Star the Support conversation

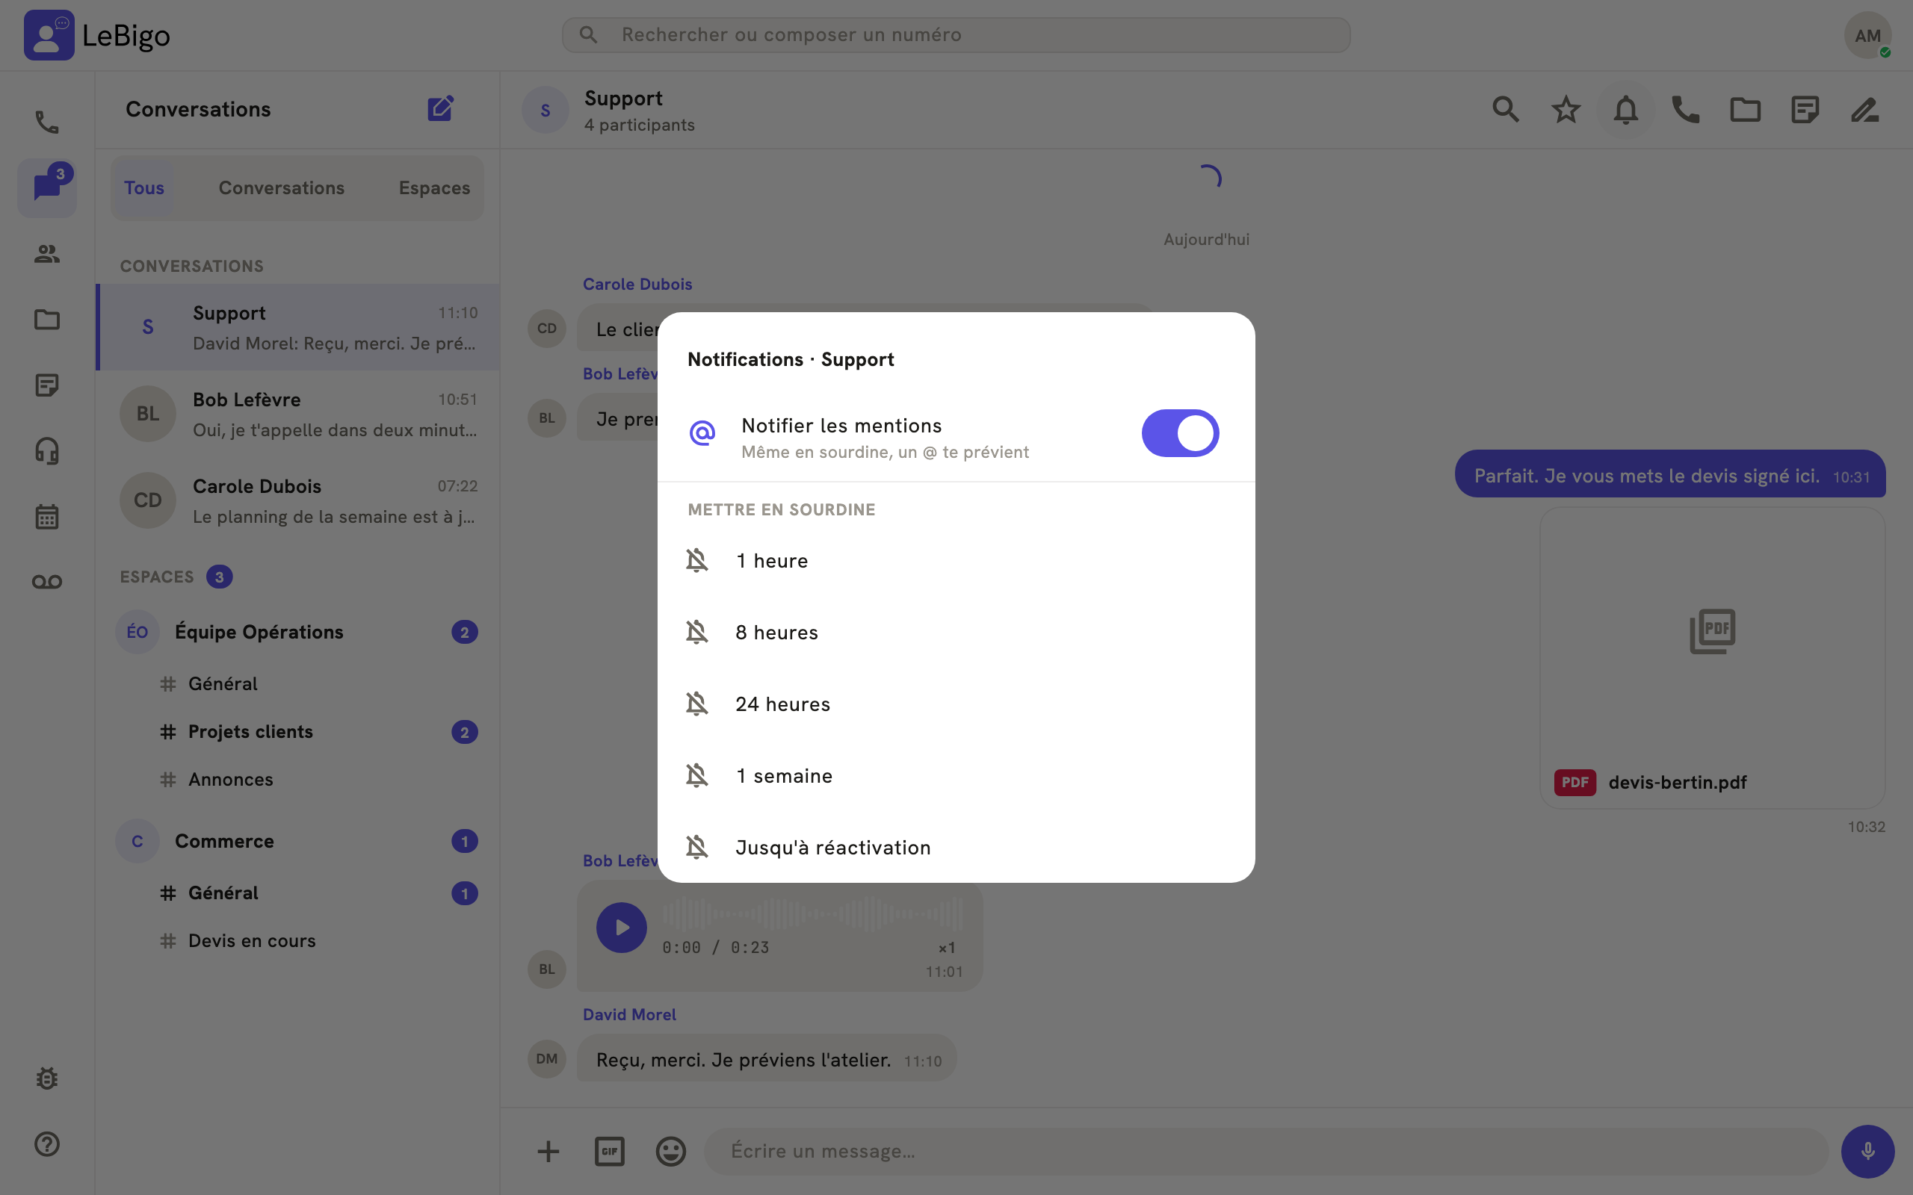click(x=1566, y=109)
